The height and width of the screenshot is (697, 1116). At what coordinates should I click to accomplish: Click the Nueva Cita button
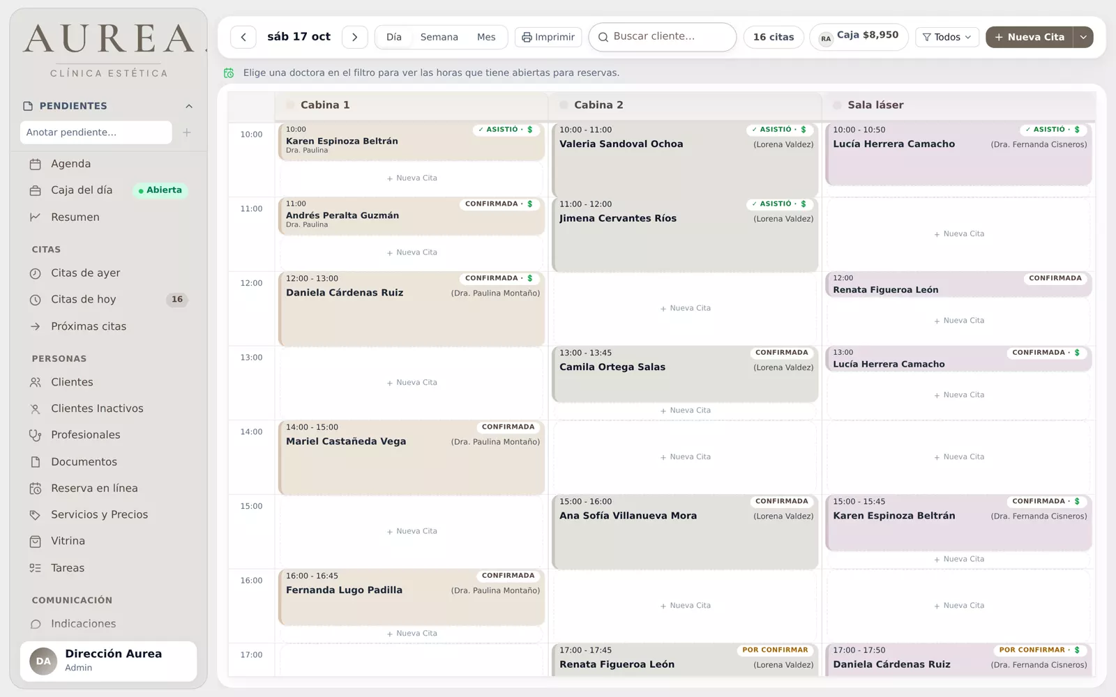pos(1030,37)
